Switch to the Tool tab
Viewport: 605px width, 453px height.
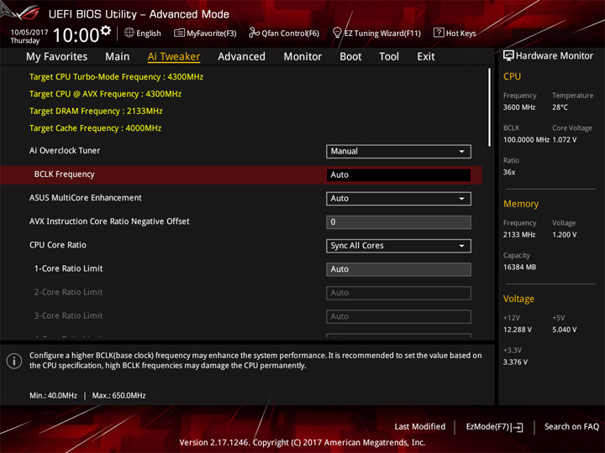pyautogui.click(x=389, y=57)
